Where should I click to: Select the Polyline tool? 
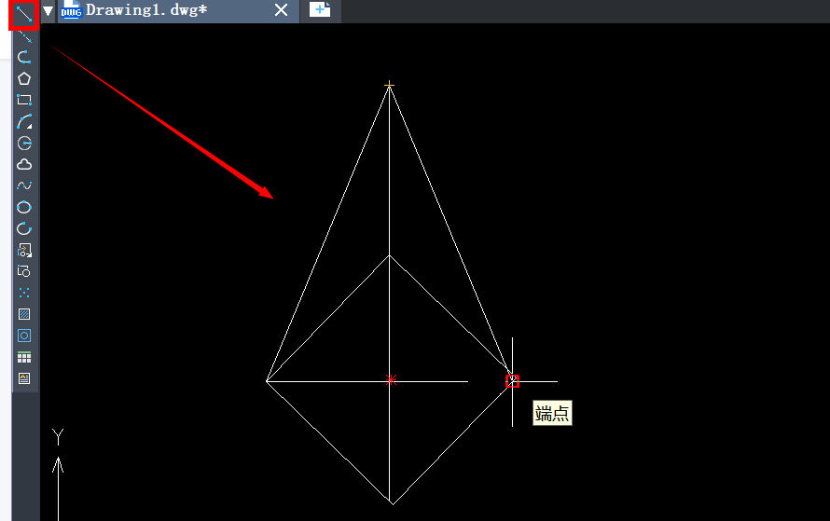(24, 57)
